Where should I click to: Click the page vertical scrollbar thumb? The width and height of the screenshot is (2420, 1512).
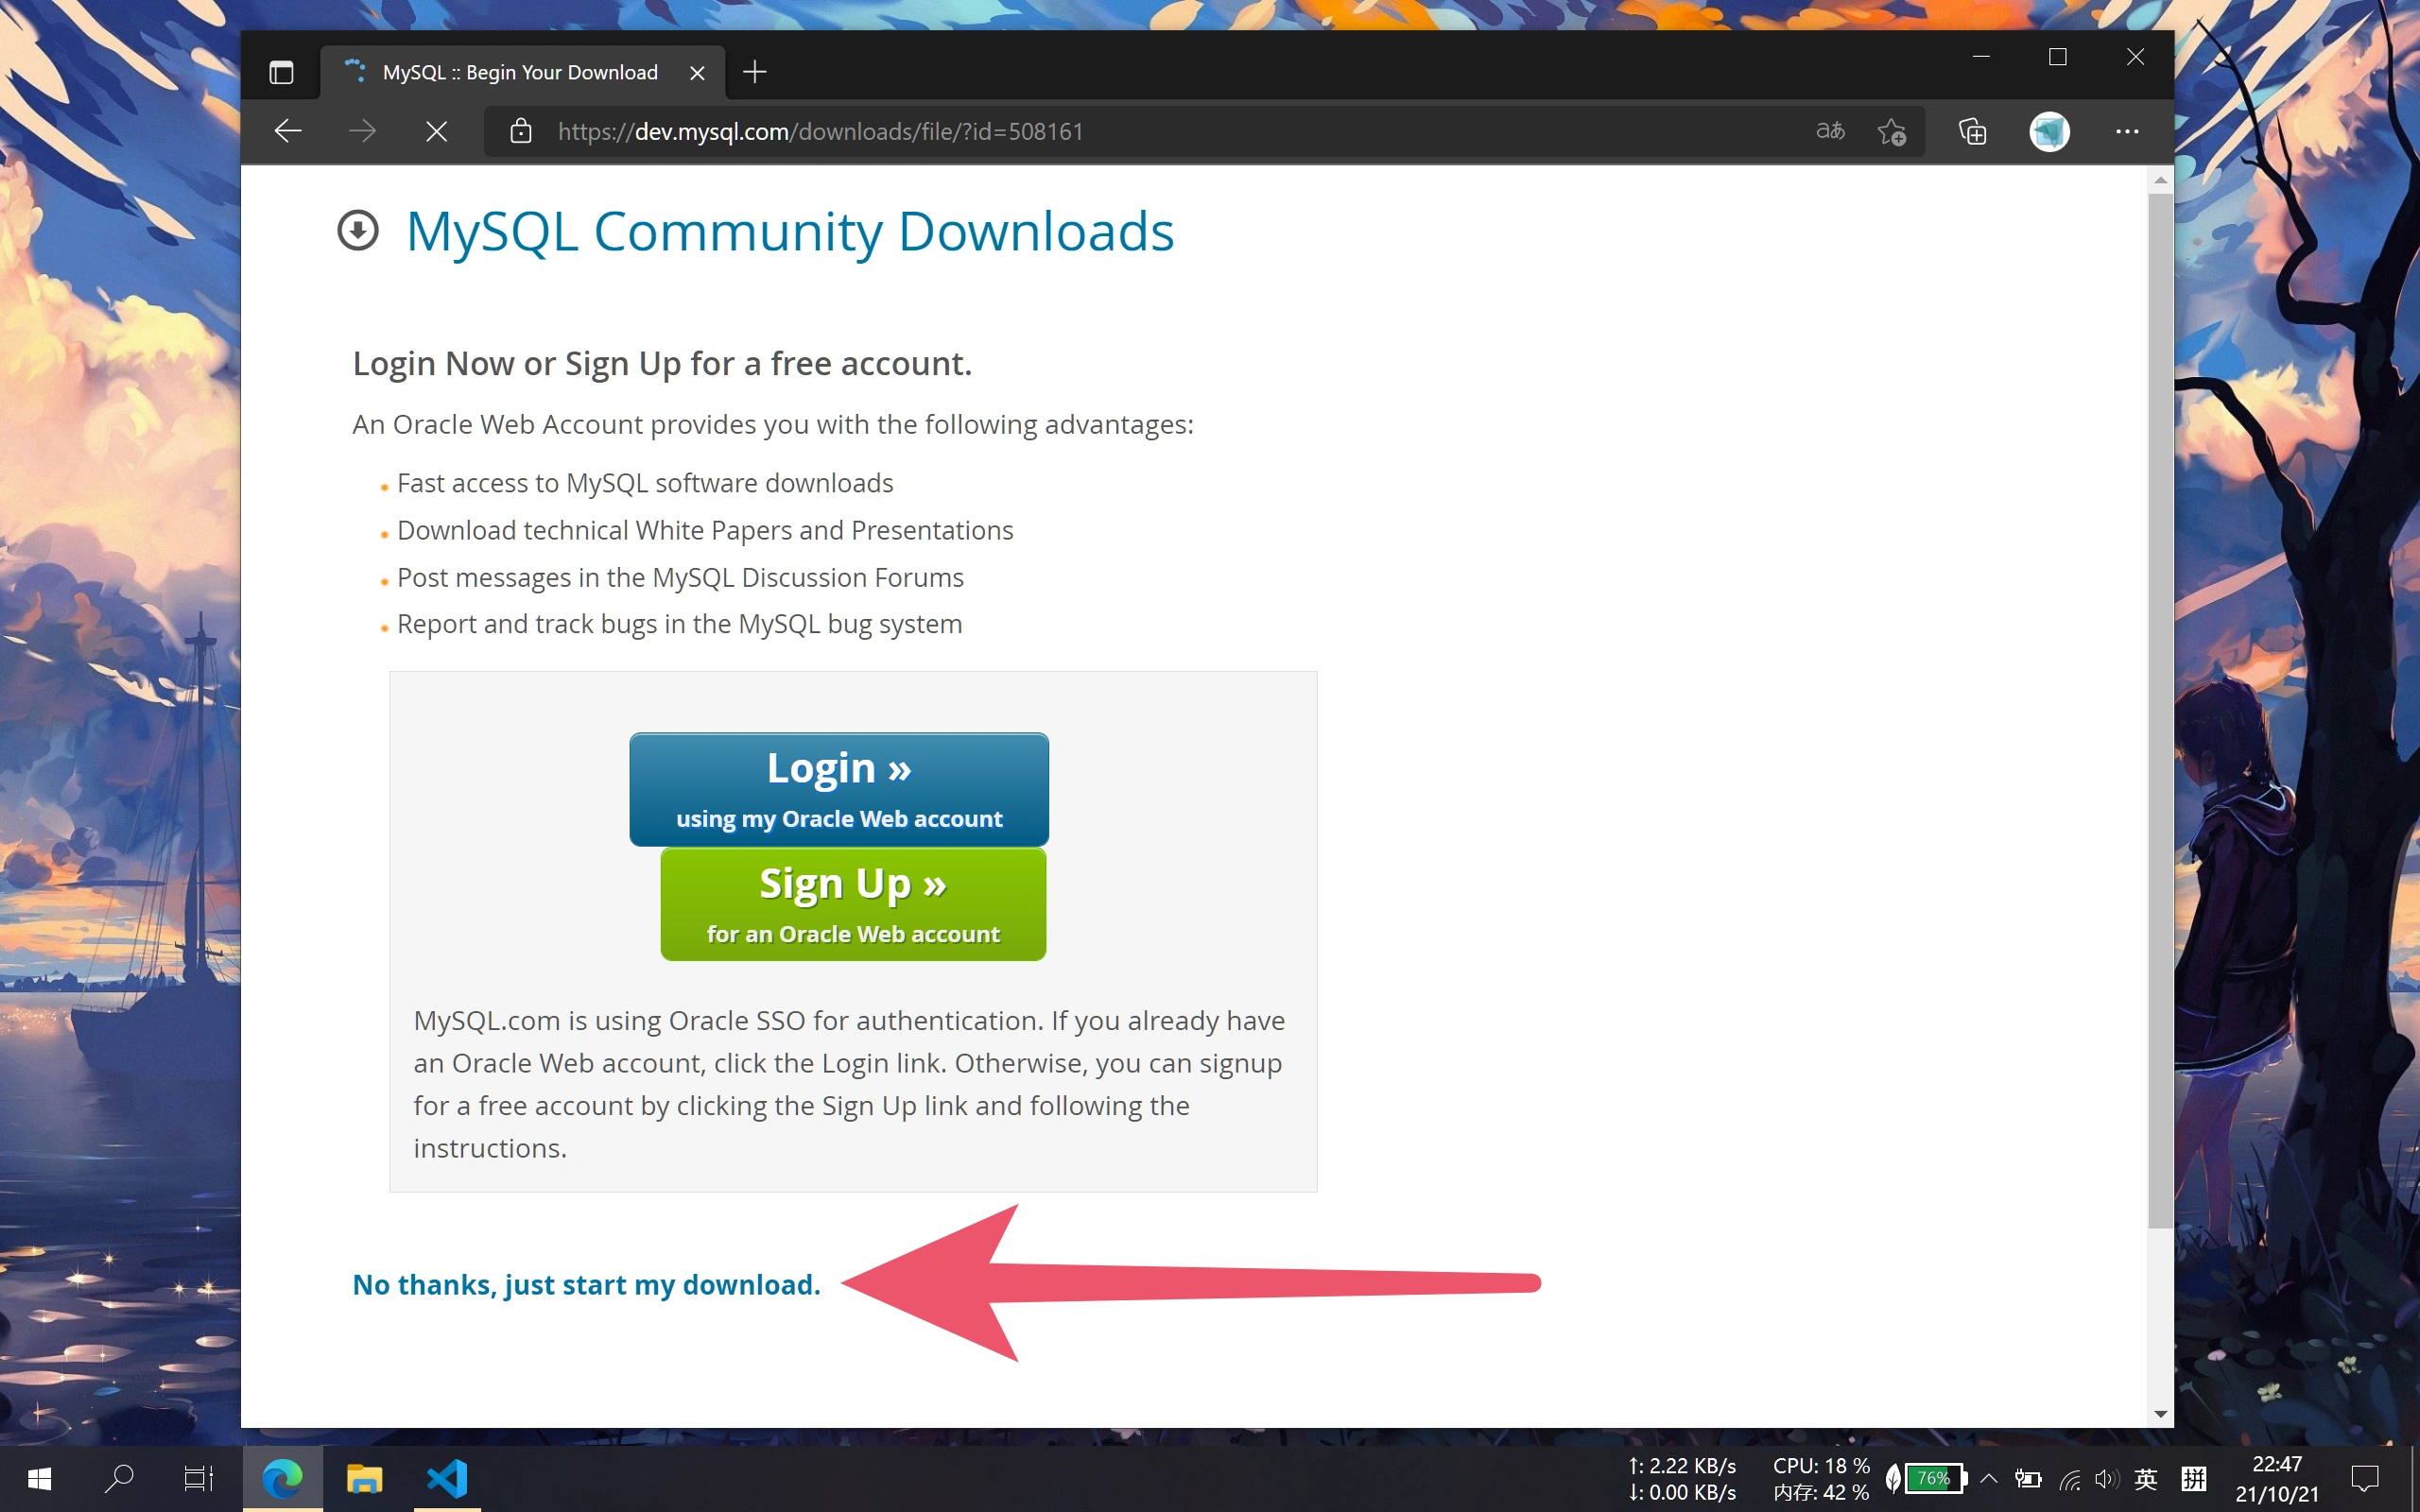pos(2160,710)
